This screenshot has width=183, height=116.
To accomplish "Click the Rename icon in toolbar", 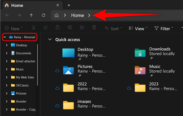I will (x=70, y=28).
